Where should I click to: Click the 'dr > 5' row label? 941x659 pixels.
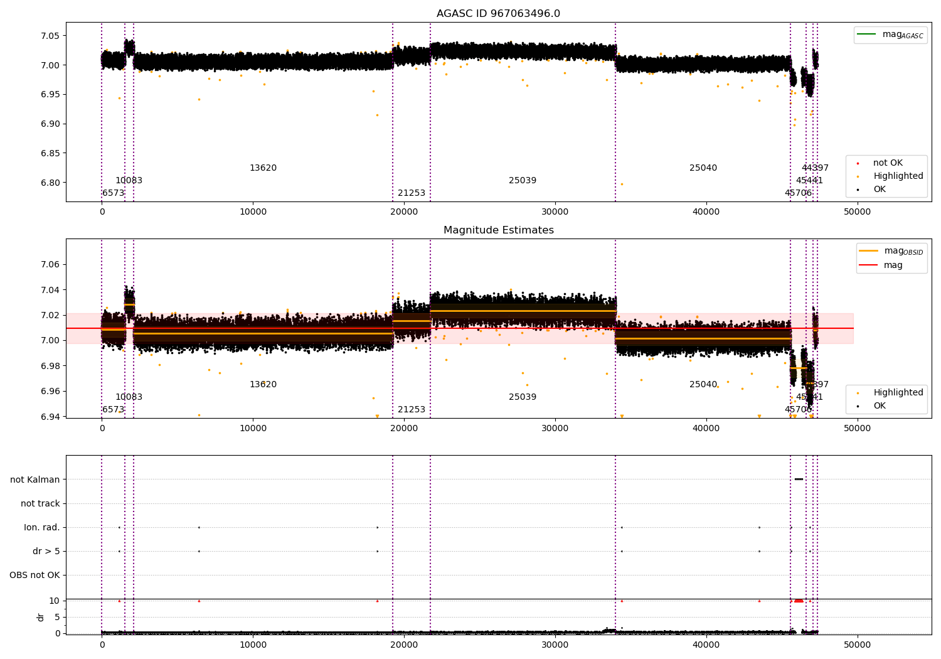[x=46, y=551]
